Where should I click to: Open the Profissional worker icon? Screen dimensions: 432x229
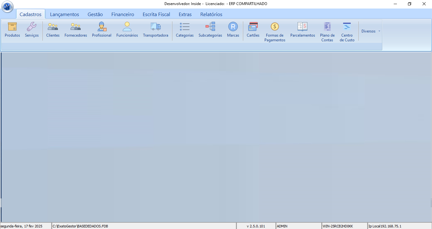point(102,27)
